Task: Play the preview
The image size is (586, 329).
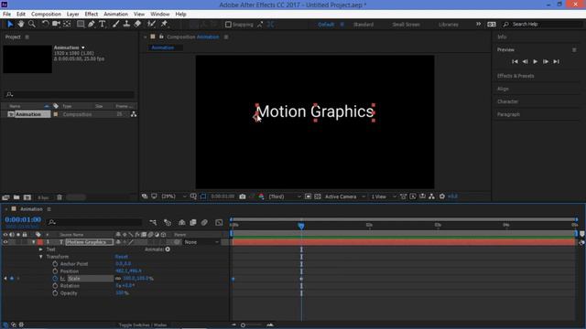Action: (535, 61)
